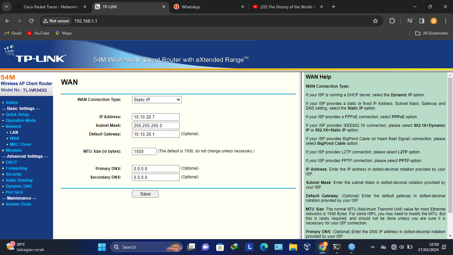Open the Chrome three-dot menu
Screen dimensions: 453x255
pos(445,21)
